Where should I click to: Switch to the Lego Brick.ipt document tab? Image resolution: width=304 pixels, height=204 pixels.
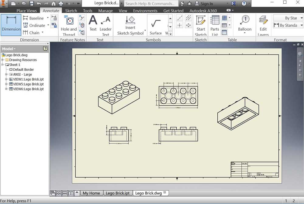tap(118, 193)
